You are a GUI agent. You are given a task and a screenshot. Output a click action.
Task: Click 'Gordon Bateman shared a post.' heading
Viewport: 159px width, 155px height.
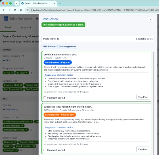[x=60, y=54]
